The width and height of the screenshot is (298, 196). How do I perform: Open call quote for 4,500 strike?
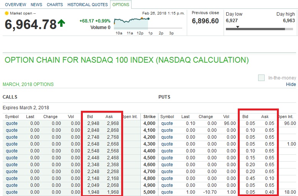point(12,158)
